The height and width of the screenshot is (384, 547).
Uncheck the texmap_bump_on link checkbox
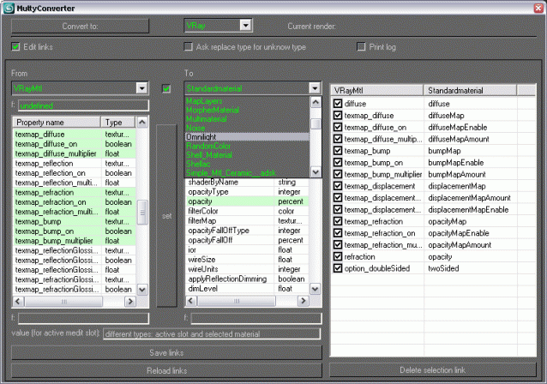[x=337, y=162]
